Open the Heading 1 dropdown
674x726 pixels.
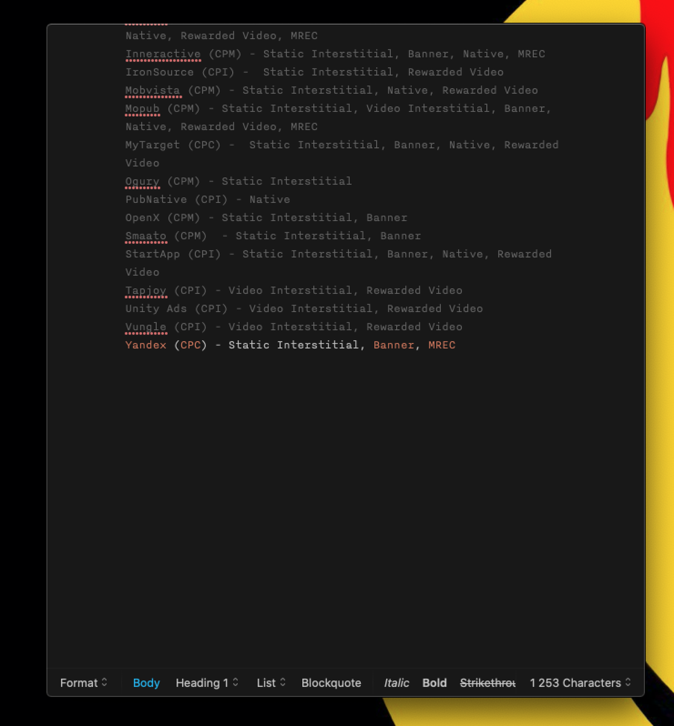click(x=207, y=682)
